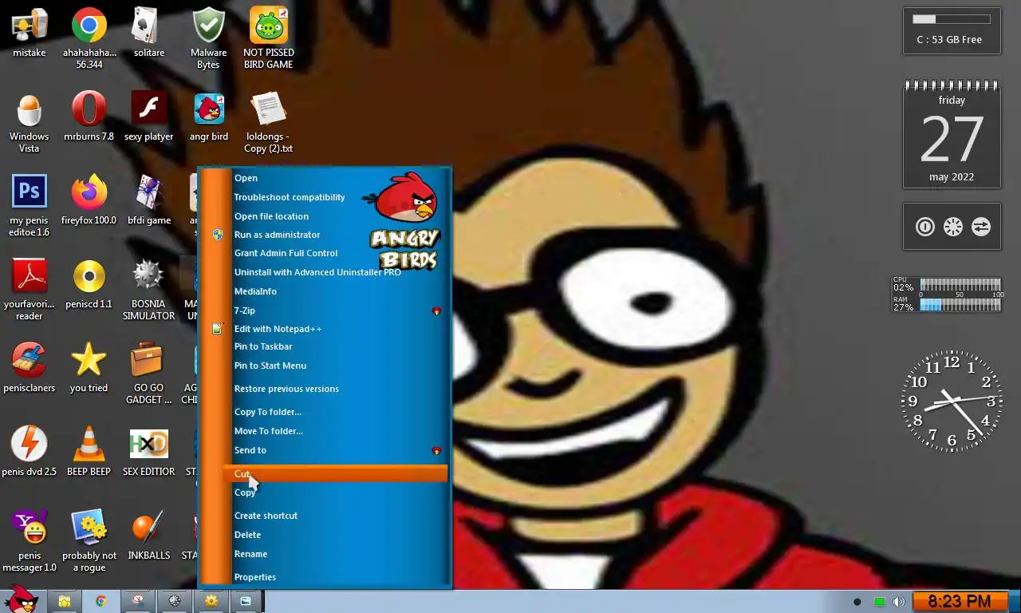Click the RAM usage meter bar
Image resolution: width=1021 pixels, height=613 pixels.
pyautogui.click(x=960, y=305)
